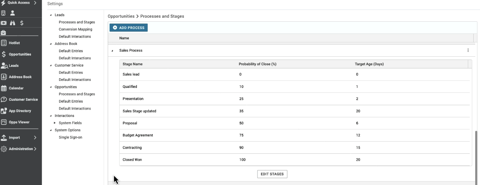Click the briefcase quick access icon
480x185 pixels.
pos(4,33)
